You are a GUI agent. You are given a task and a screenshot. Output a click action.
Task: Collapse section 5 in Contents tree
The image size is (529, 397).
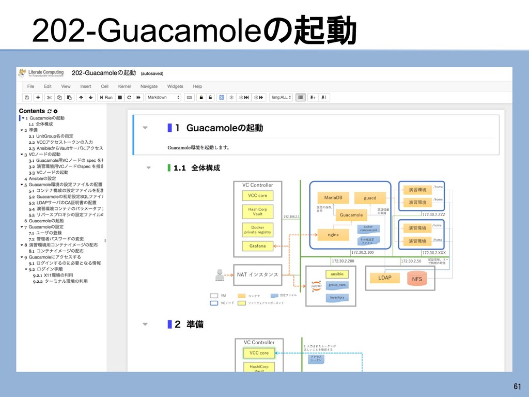click(x=22, y=185)
